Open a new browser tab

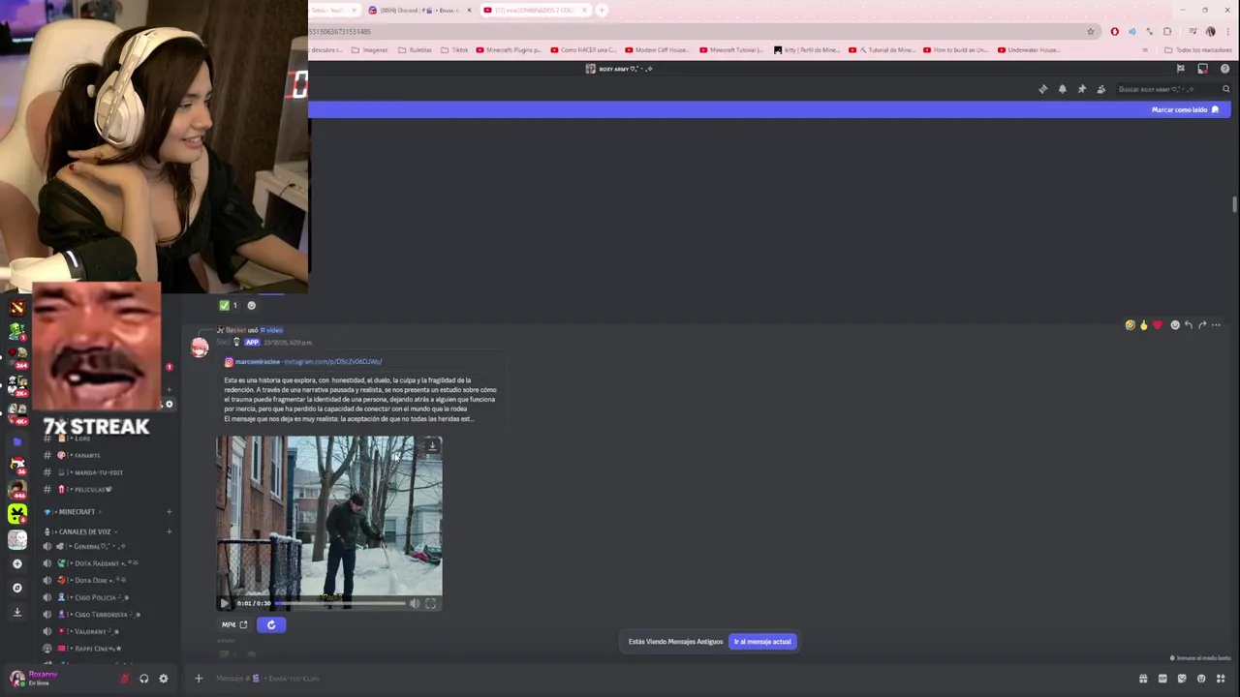click(602, 10)
